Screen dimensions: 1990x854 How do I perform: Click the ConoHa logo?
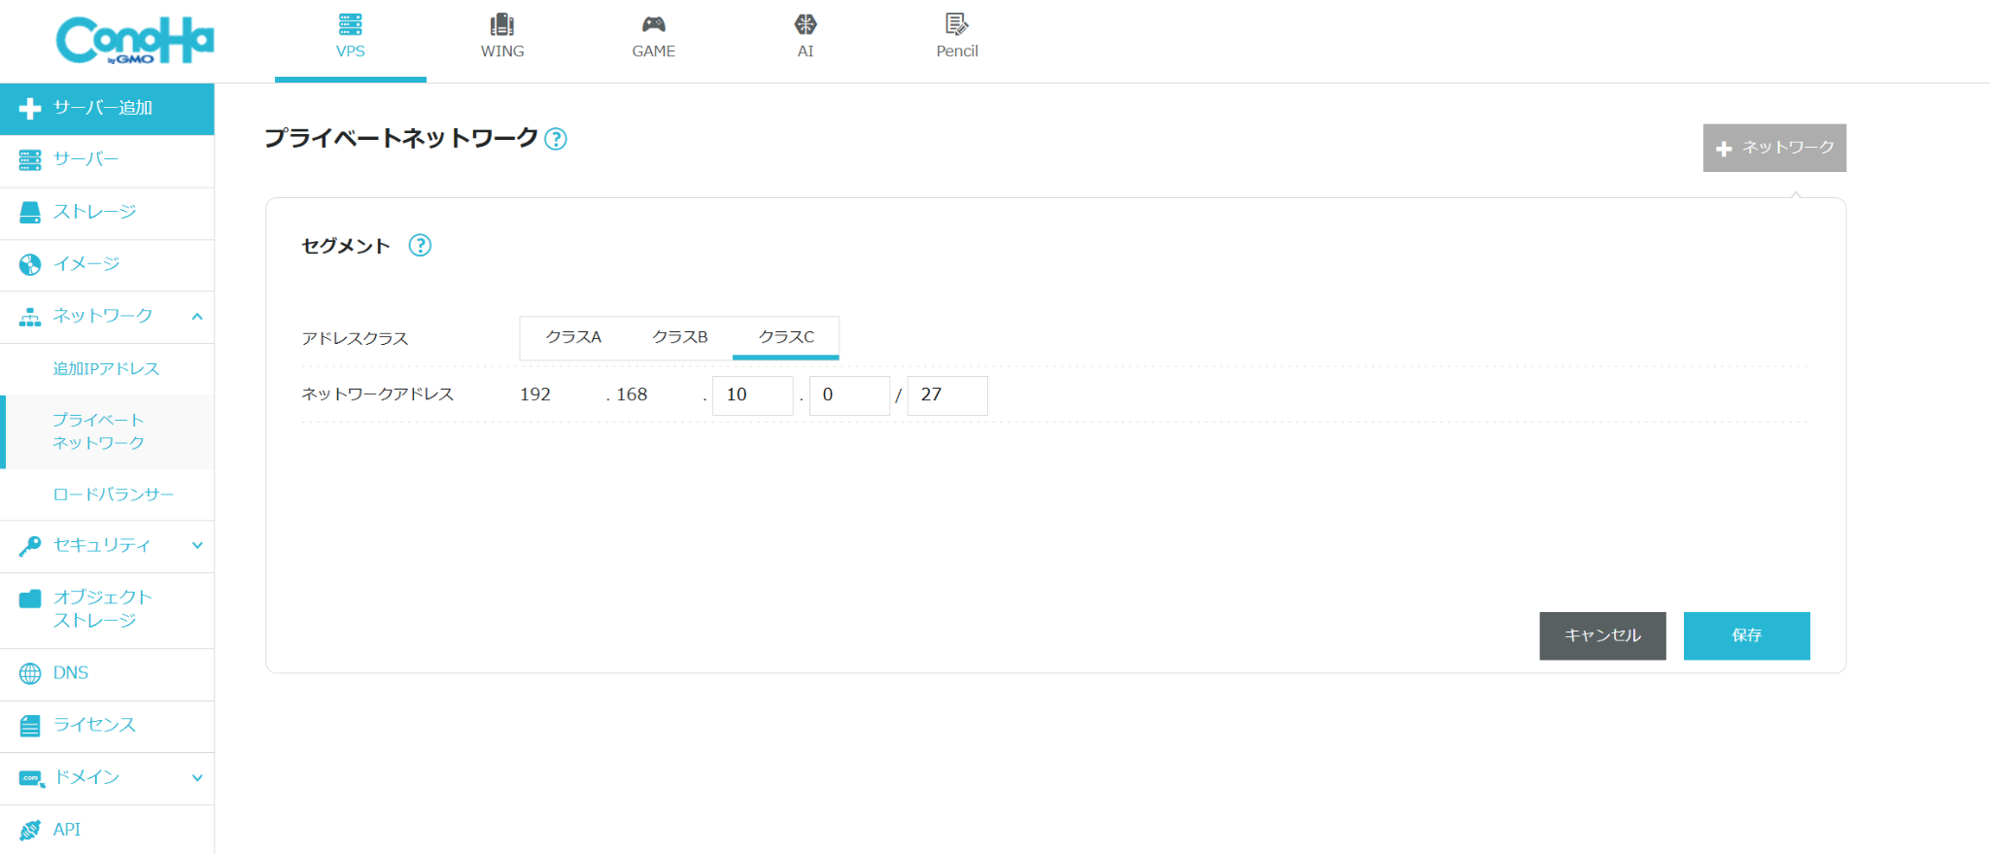(134, 41)
